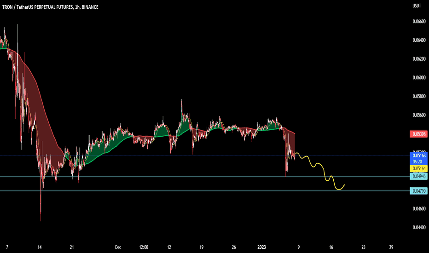Click the date label 14 on time axis
Screen dimensions: 429x253
pos(40,247)
